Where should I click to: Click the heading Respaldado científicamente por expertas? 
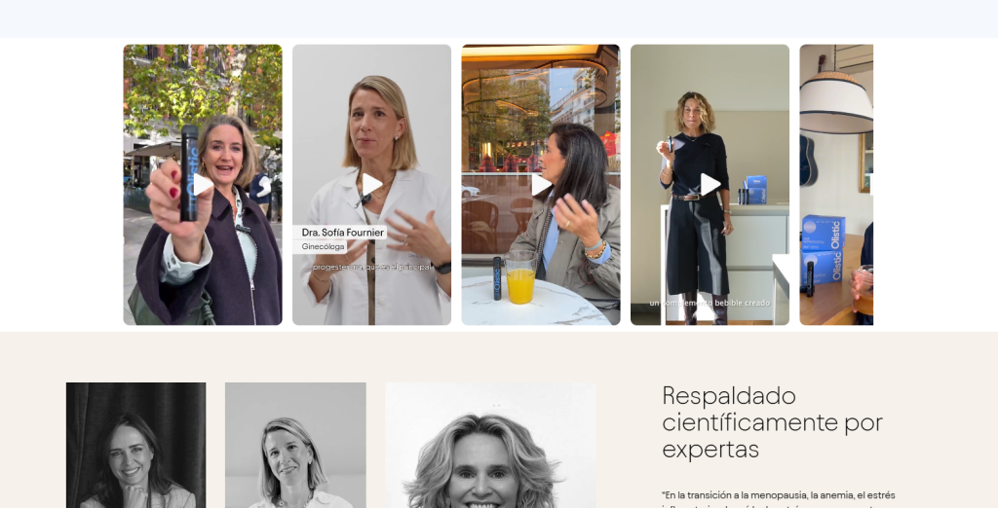point(772,422)
